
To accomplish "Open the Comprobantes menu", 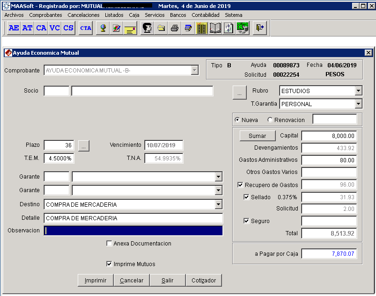I will [x=45, y=15].
